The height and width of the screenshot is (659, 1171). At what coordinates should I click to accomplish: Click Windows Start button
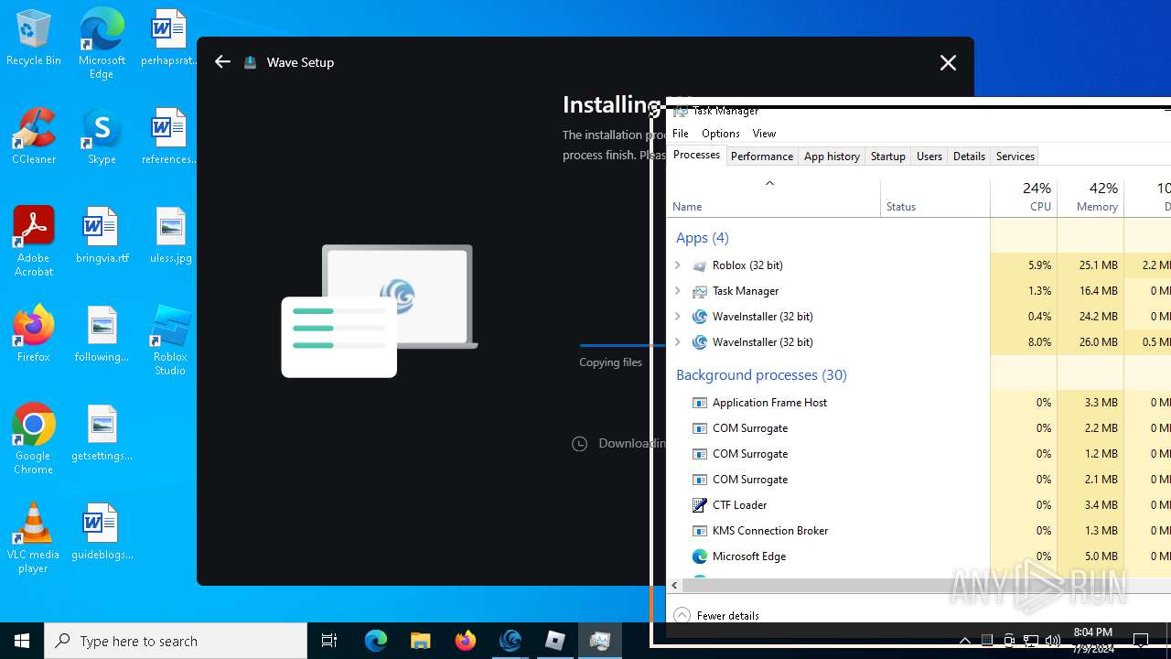pos(22,641)
